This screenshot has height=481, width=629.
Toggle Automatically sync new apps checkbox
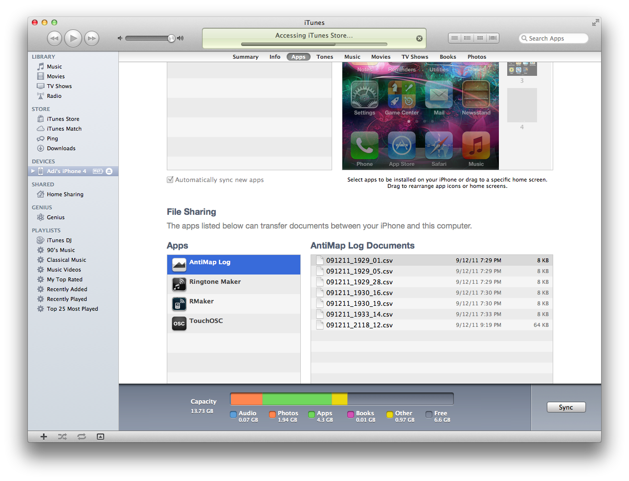(x=170, y=180)
